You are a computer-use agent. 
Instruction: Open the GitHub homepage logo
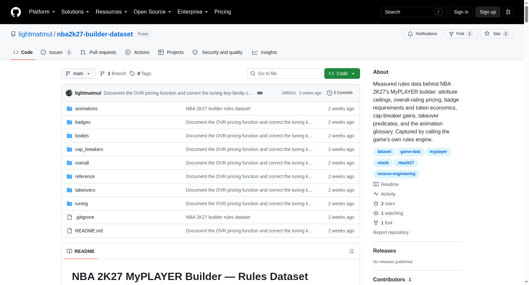16,12
